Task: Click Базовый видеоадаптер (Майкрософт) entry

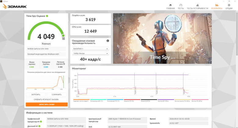Action: pyautogui.click(x=46, y=54)
